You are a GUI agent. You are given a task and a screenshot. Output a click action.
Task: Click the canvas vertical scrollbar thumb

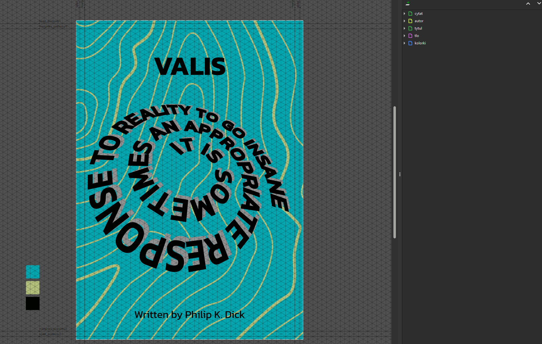coord(395,172)
